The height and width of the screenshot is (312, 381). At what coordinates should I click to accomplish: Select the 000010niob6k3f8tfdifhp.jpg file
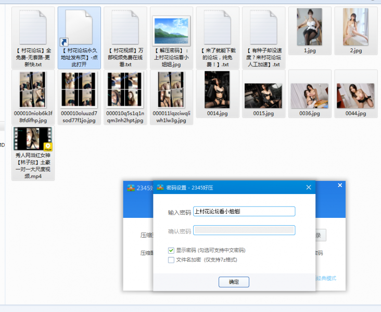tap(33, 90)
